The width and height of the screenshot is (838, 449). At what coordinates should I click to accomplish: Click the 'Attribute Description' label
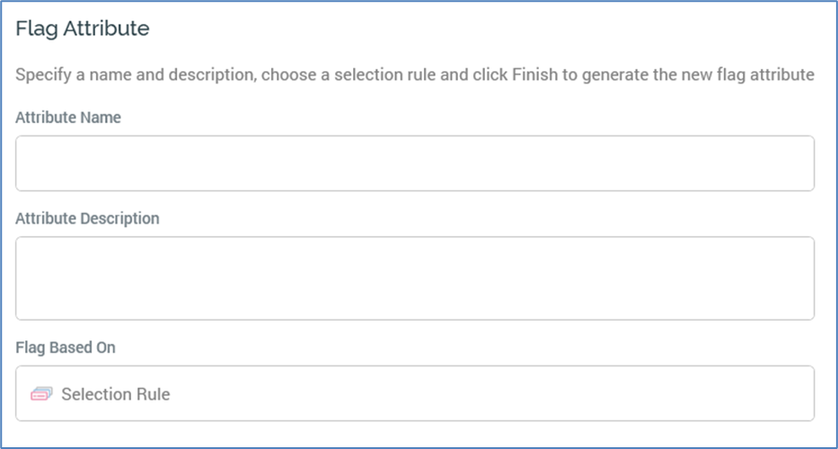point(87,218)
